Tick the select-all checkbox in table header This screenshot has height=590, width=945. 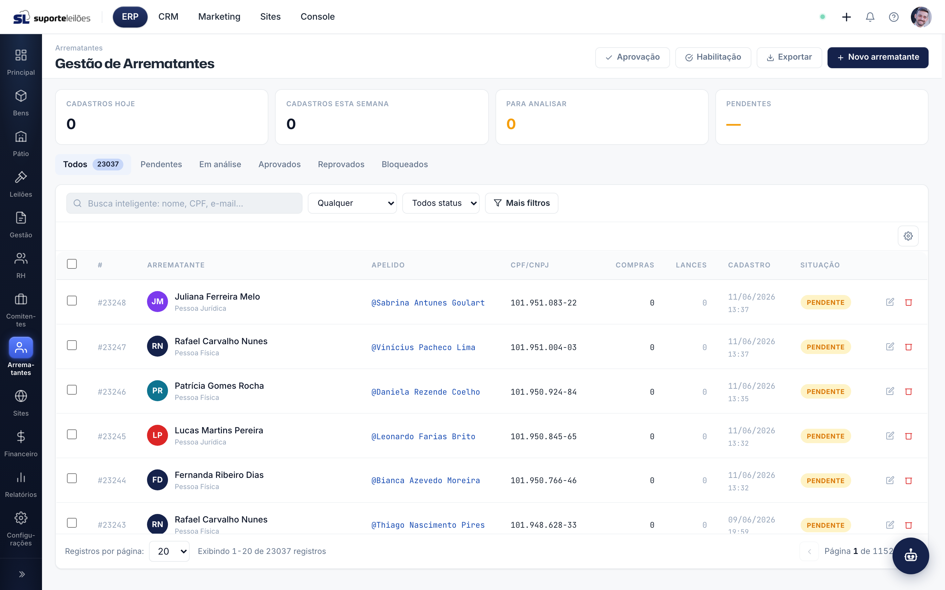tap(72, 264)
